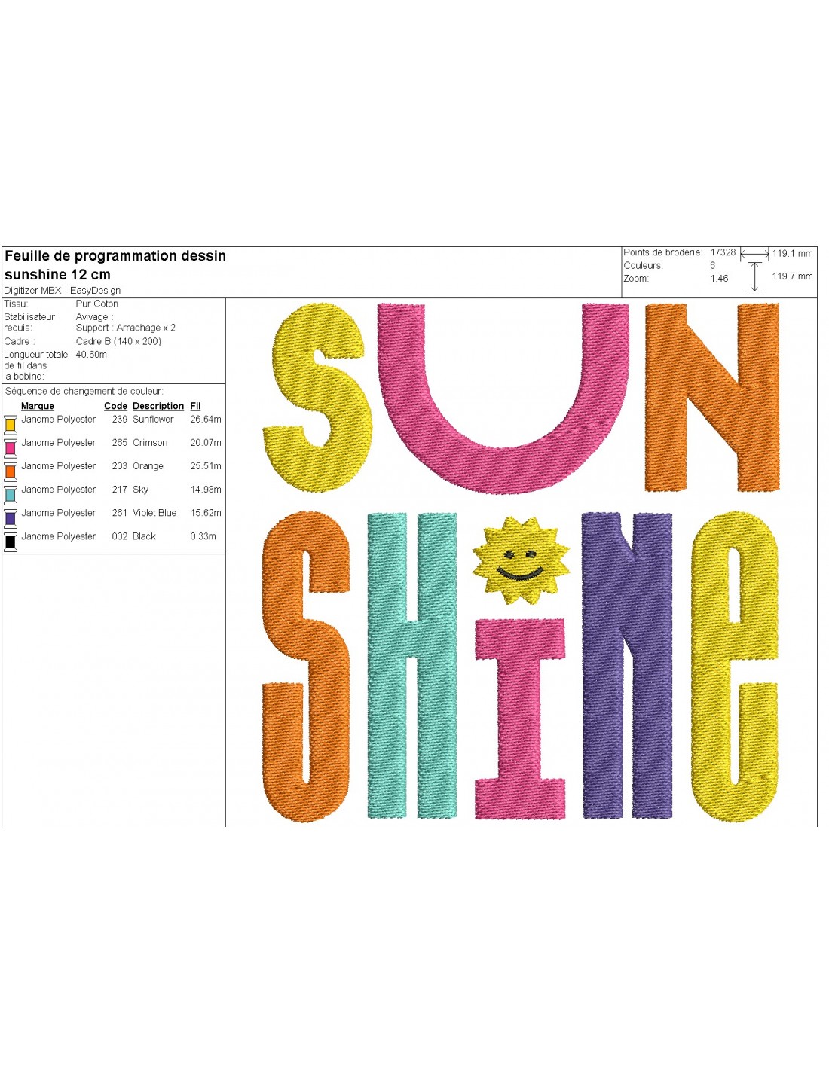Click the Fil column header
This screenshot has height=1071, width=829.
point(195,406)
